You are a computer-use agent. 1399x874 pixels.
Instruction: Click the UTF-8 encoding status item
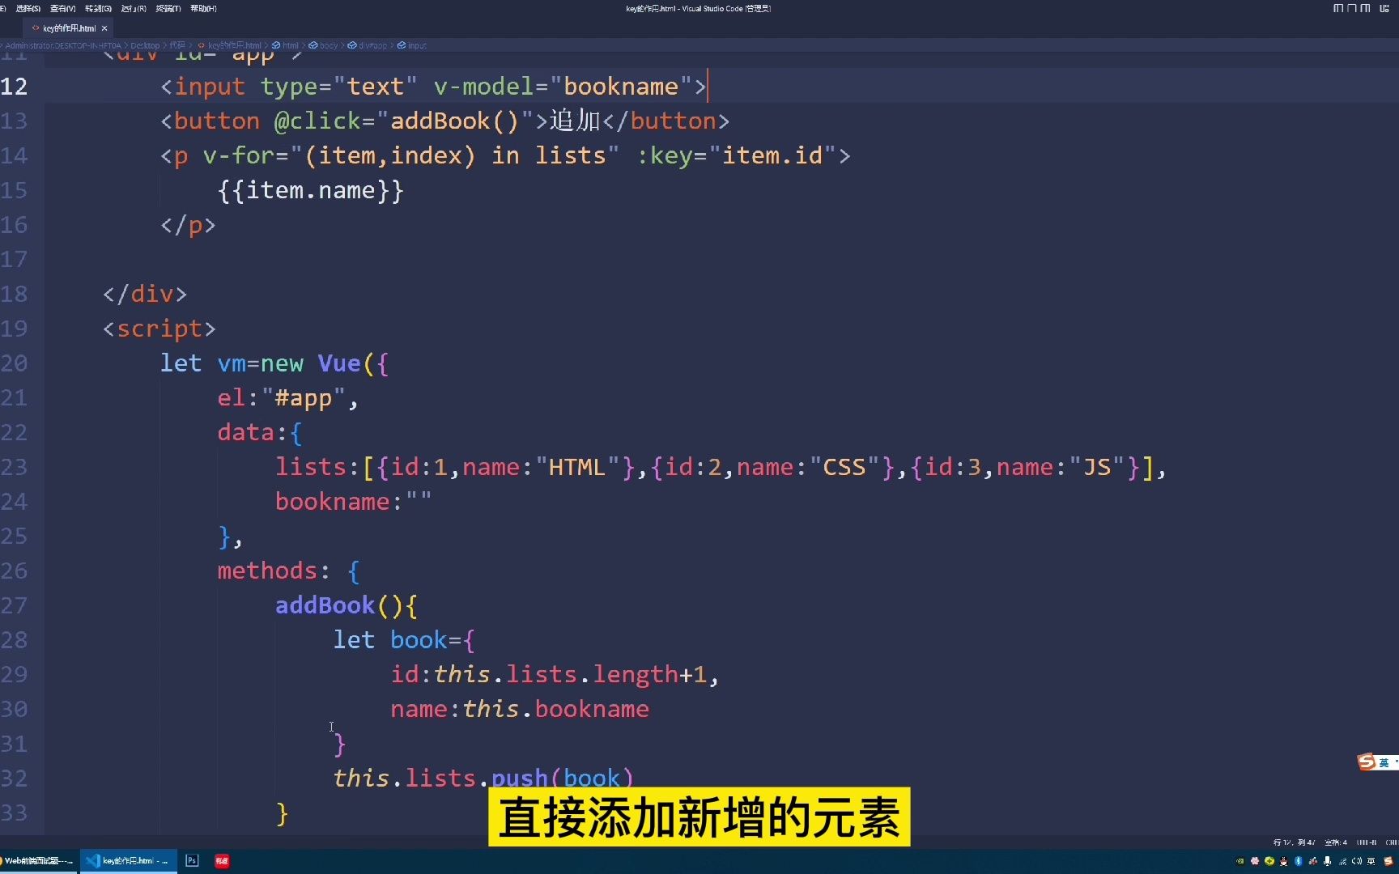pos(1367,842)
